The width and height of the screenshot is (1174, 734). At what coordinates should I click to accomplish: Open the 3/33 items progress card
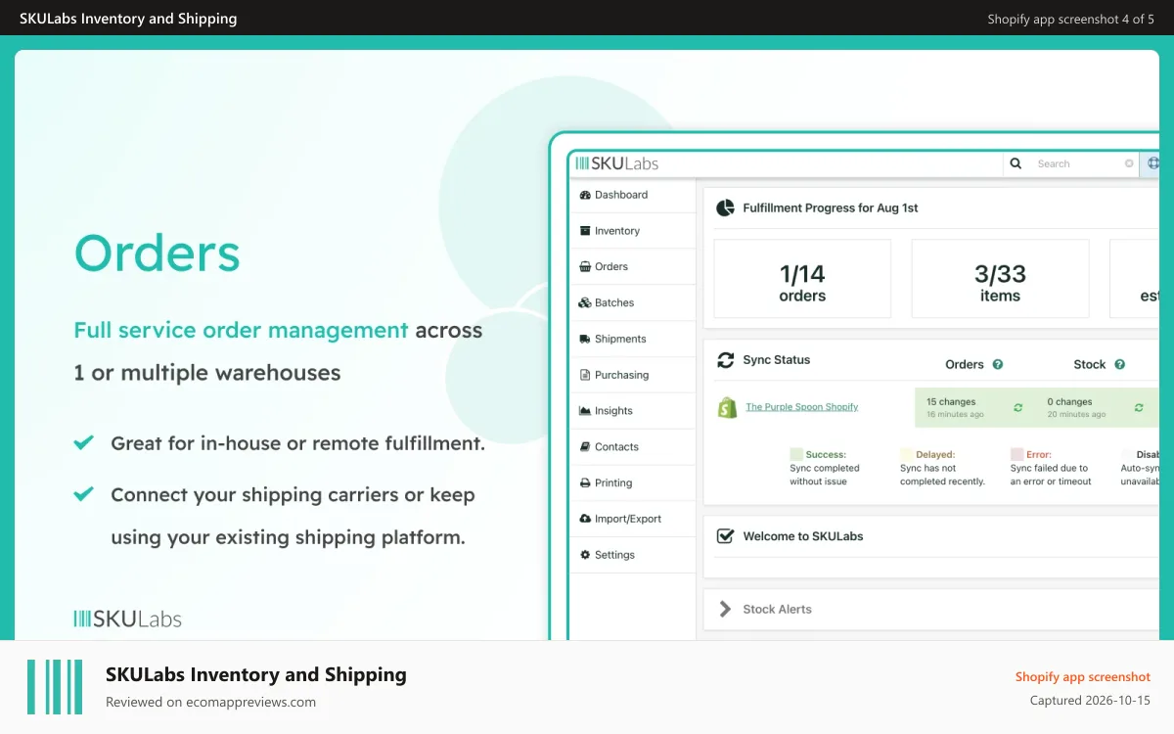pos(1000,279)
